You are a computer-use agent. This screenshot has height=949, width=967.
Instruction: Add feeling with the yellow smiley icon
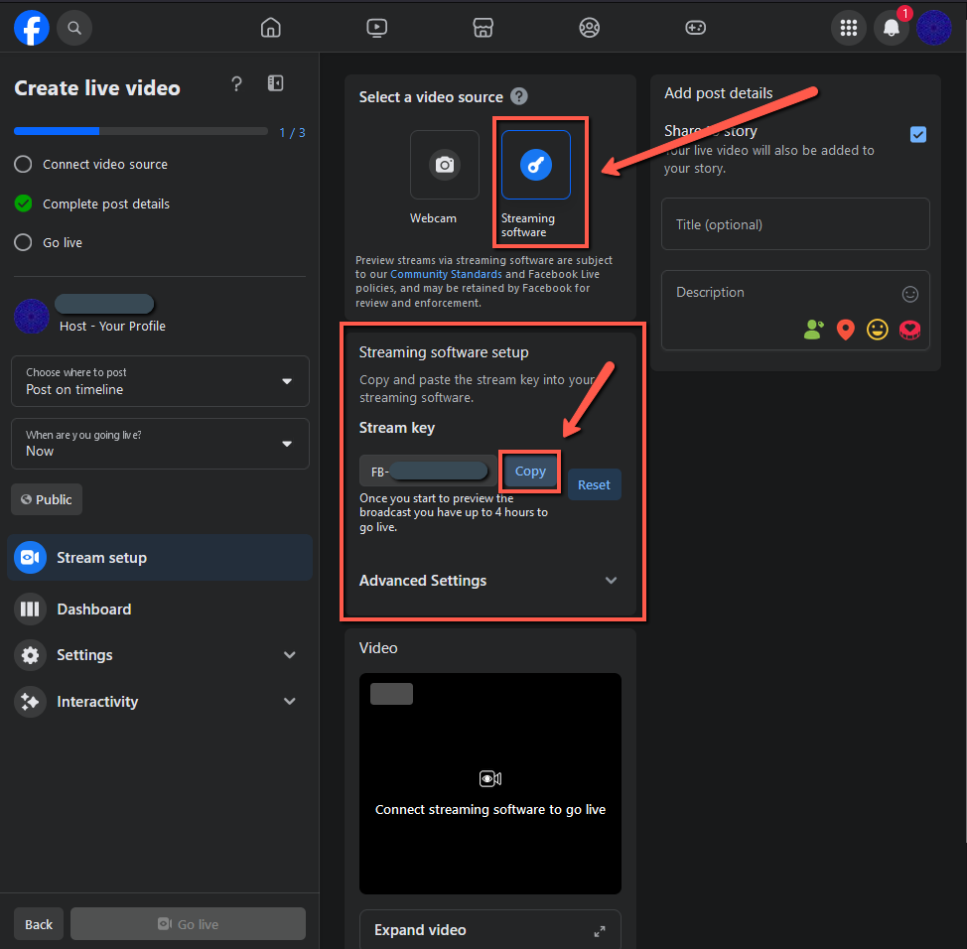(x=878, y=330)
